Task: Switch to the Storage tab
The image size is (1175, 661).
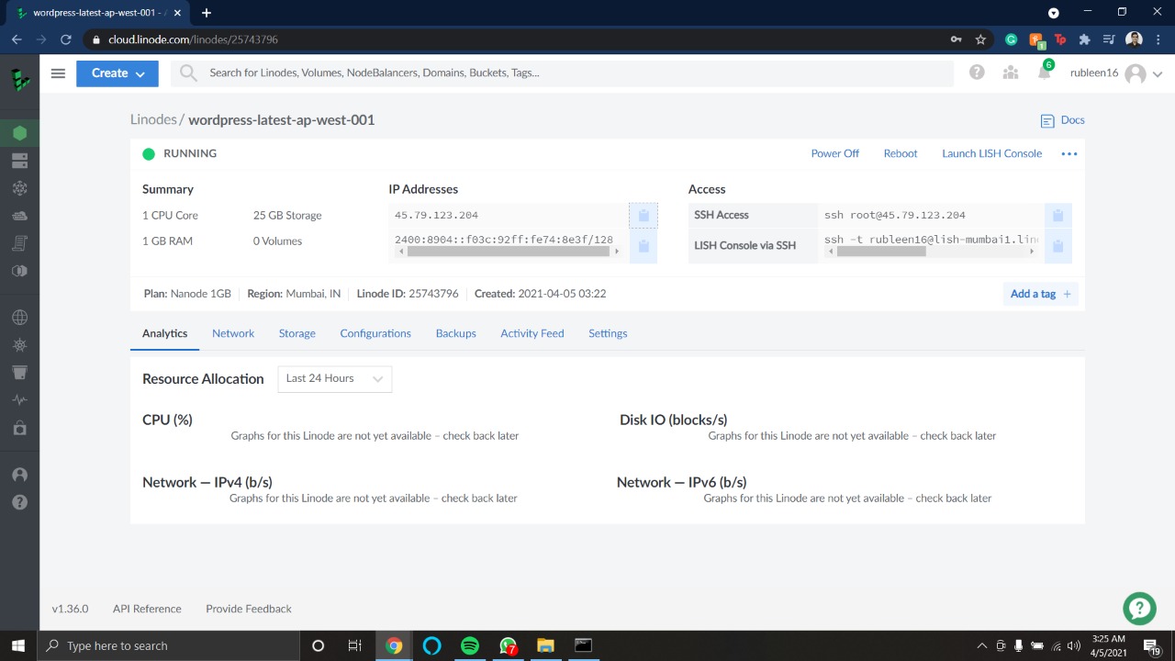Action: pos(297,333)
